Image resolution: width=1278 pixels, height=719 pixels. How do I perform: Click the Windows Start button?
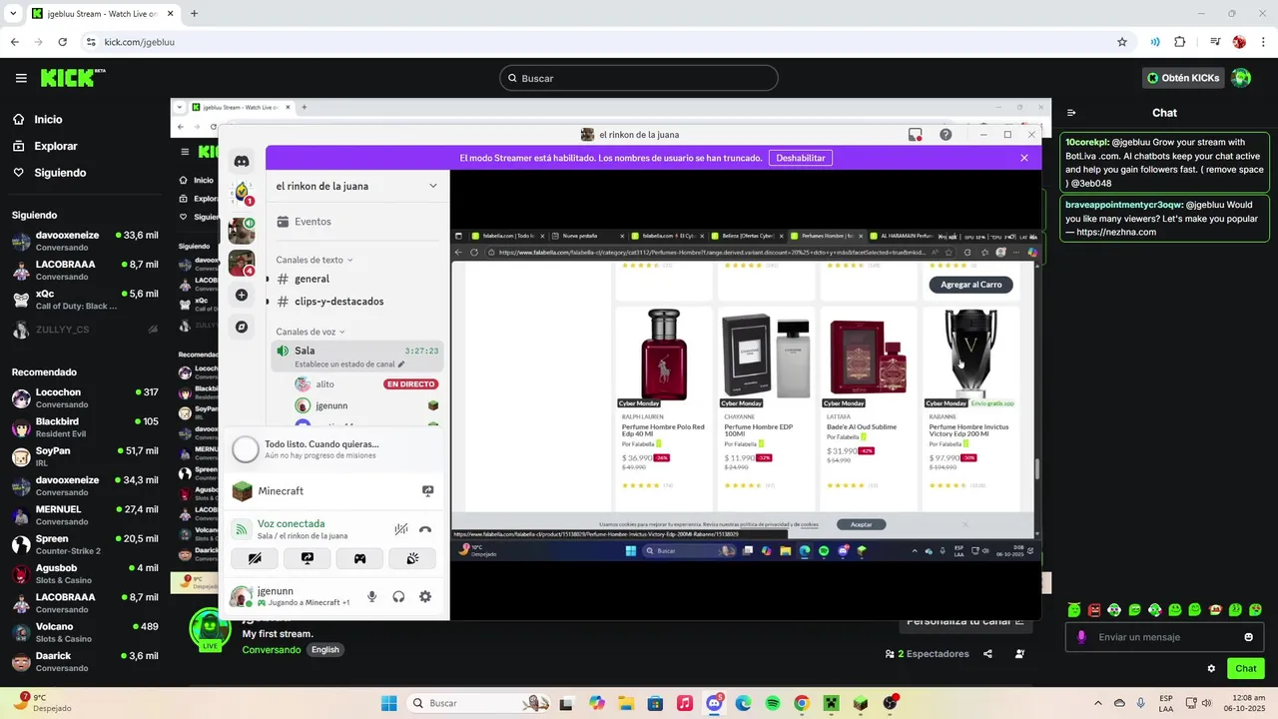click(x=389, y=703)
